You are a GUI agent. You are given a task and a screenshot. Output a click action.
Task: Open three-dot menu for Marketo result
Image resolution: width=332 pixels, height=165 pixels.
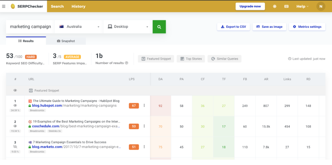[144, 147]
